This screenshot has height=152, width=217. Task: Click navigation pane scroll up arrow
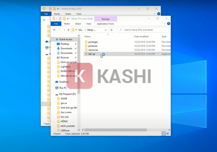click(x=79, y=36)
